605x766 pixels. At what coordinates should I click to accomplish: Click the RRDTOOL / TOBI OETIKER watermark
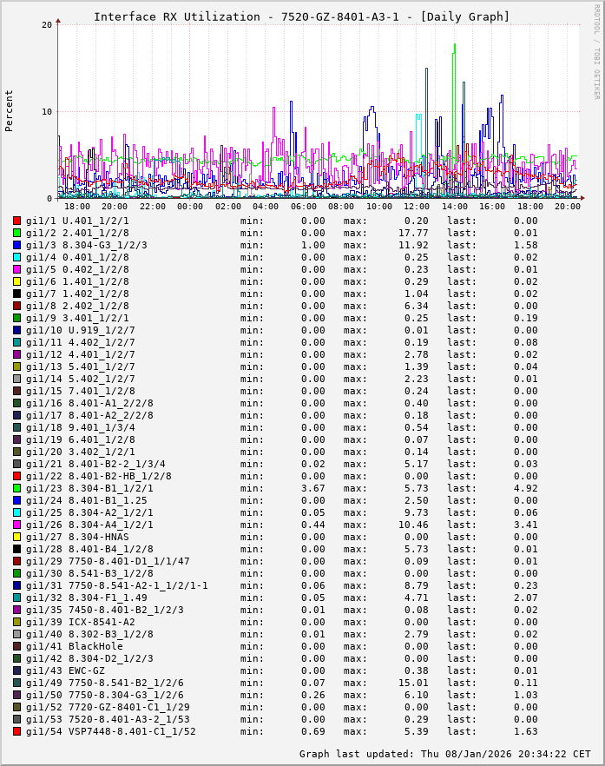[596, 50]
